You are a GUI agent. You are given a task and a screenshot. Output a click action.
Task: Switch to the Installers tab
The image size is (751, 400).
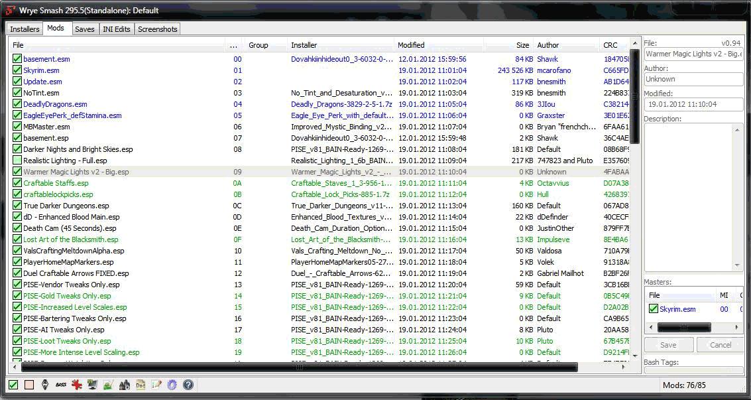(25, 29)
